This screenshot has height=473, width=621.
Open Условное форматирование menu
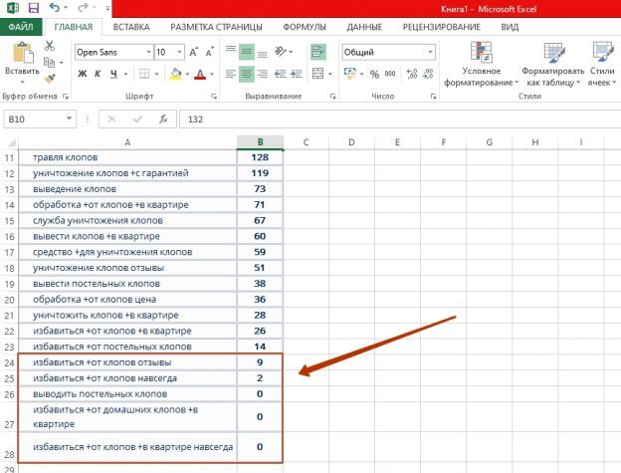482,64
